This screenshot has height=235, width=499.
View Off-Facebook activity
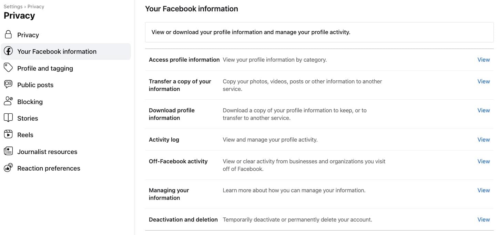tap(483, 161)
